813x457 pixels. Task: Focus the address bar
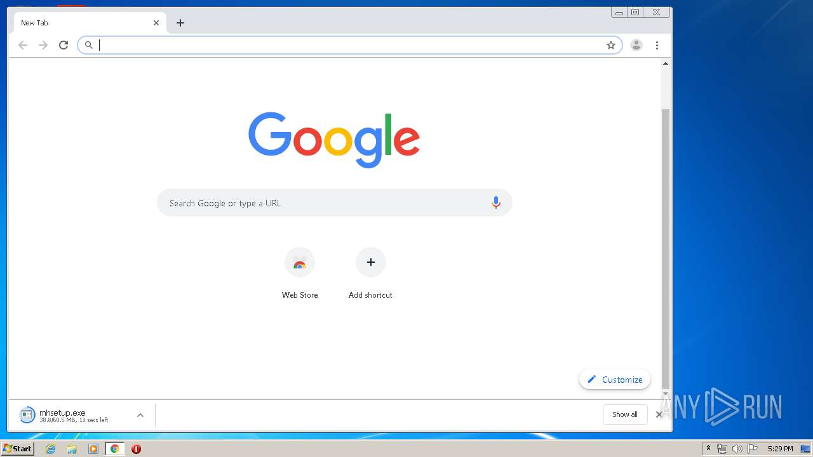349,45
